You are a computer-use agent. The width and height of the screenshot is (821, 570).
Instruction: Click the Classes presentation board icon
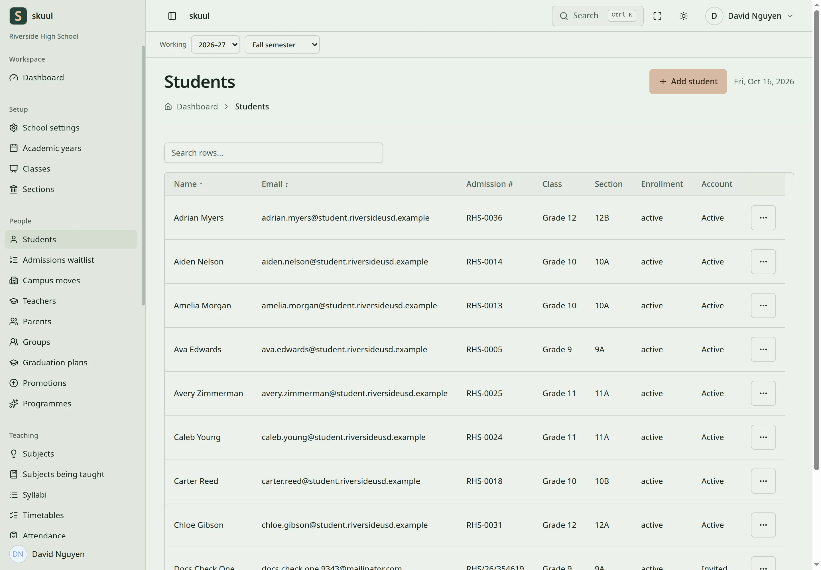point(14,168)
